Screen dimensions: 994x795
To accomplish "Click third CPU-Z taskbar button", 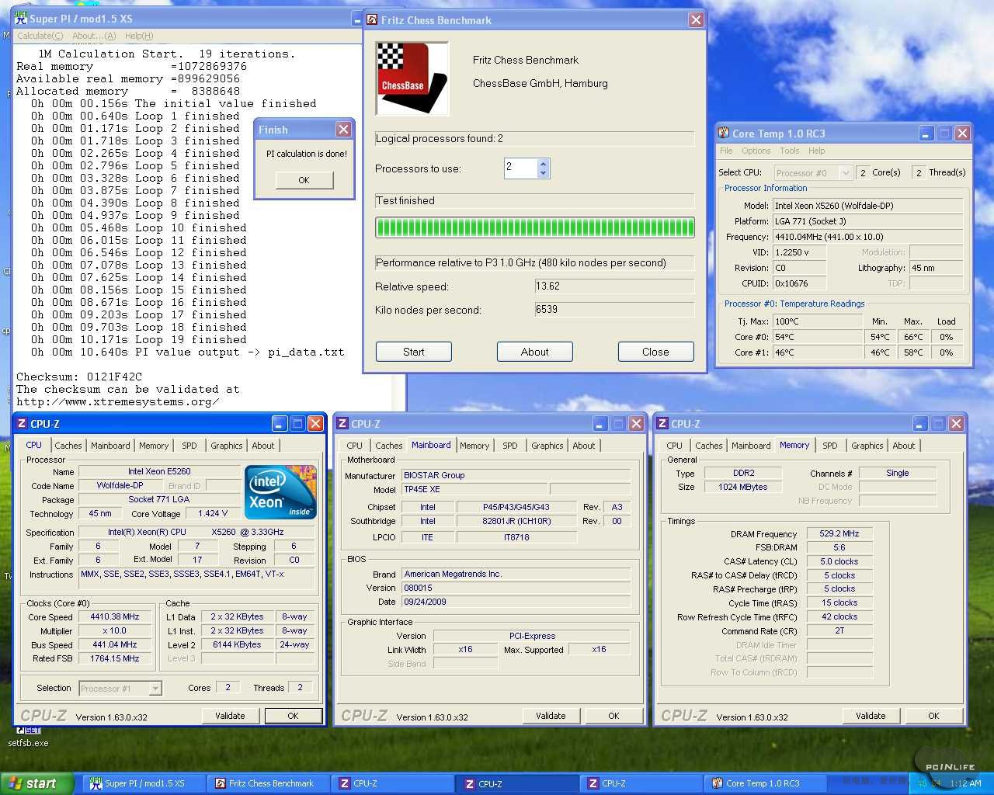I will click(x=642, y=784).
